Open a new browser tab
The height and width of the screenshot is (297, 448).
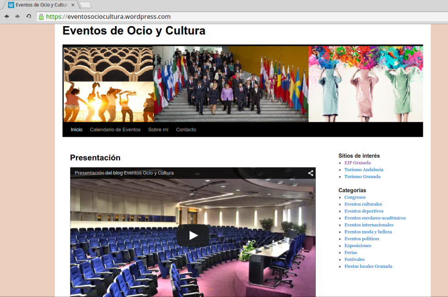[x=86, y=5]
